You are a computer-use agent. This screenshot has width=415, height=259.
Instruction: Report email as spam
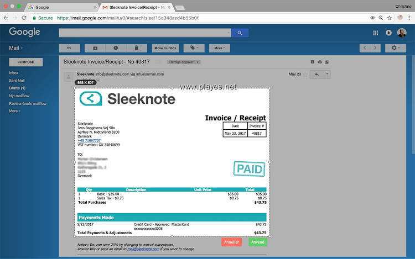point(116,48)
